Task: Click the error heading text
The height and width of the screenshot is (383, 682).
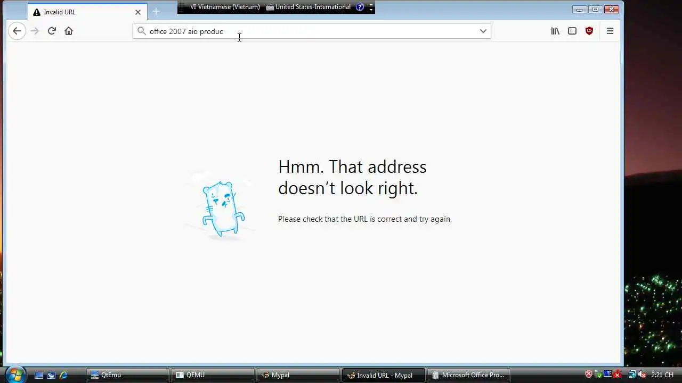Action: (352, 177)
